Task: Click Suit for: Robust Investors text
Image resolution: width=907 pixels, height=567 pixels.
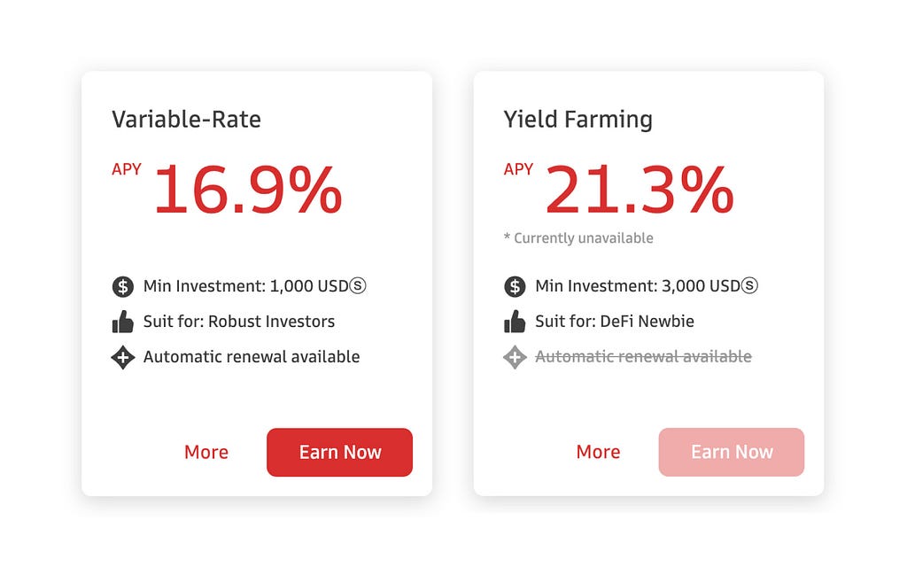Action: pos(239,322)
